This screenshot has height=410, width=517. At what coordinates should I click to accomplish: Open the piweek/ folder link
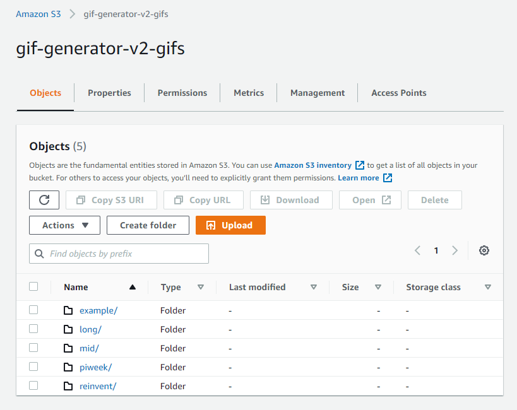tap(95, 367)
